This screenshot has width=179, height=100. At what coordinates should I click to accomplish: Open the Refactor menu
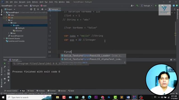35,2
